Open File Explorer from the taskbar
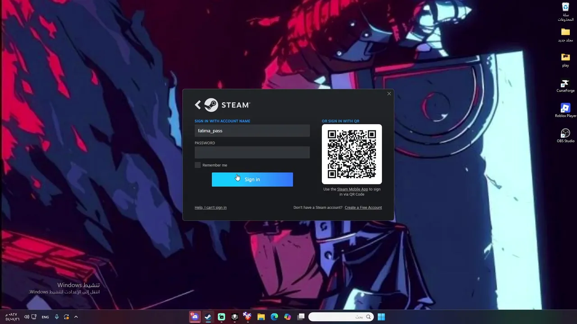 tap(261, 317)
